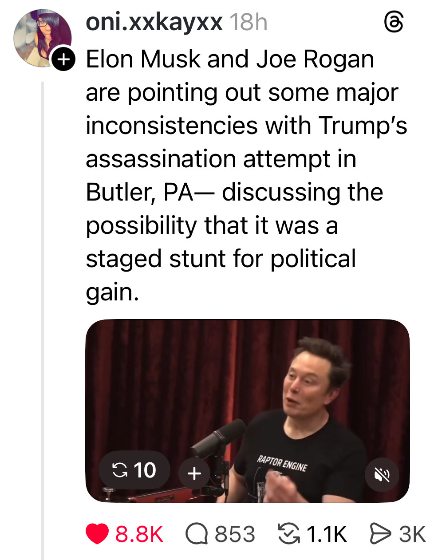Tap the red heart like icon
The width and height of the screenshot is (426, 560).
point(97,534)
